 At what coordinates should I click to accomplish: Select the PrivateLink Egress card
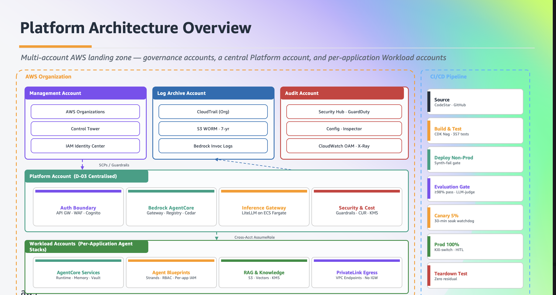357,273
